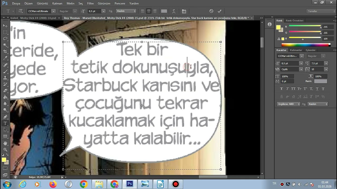Open the Dosya menu

[16, 3]
